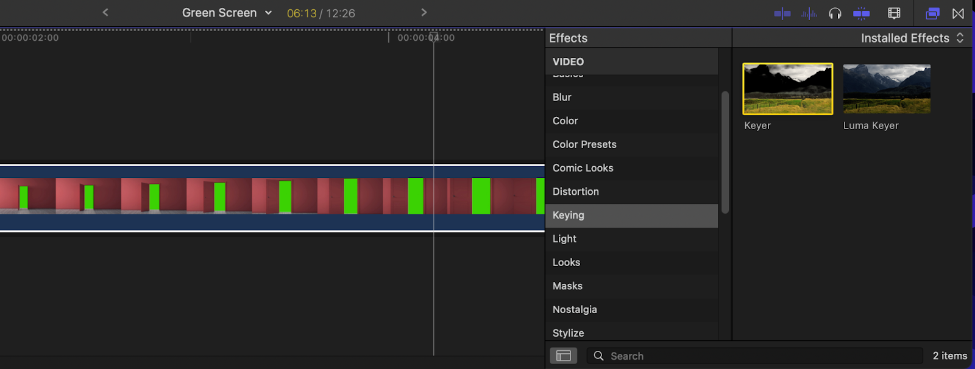Viewport: 975px width, 369px height.
Task: Choose the Nostalgia effects category
Action: pos(631,310)
